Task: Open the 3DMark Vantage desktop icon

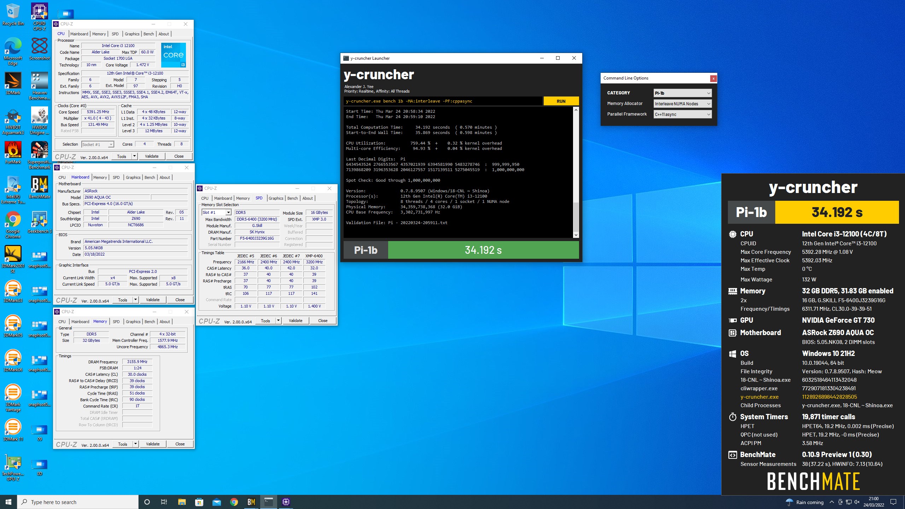Action: tap(13, 398)
